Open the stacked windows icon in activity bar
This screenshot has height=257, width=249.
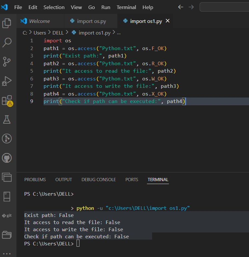pyautogui.click(x=7, y=177)
